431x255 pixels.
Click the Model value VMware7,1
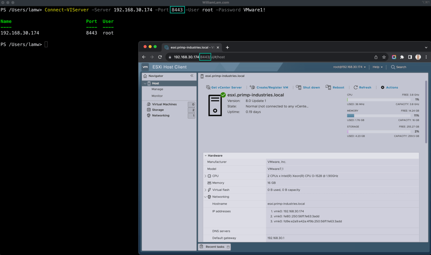coord(275,169)
